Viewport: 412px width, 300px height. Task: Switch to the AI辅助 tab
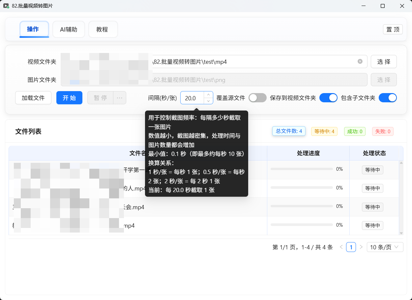pyautogui.click(x=69, y=29)
